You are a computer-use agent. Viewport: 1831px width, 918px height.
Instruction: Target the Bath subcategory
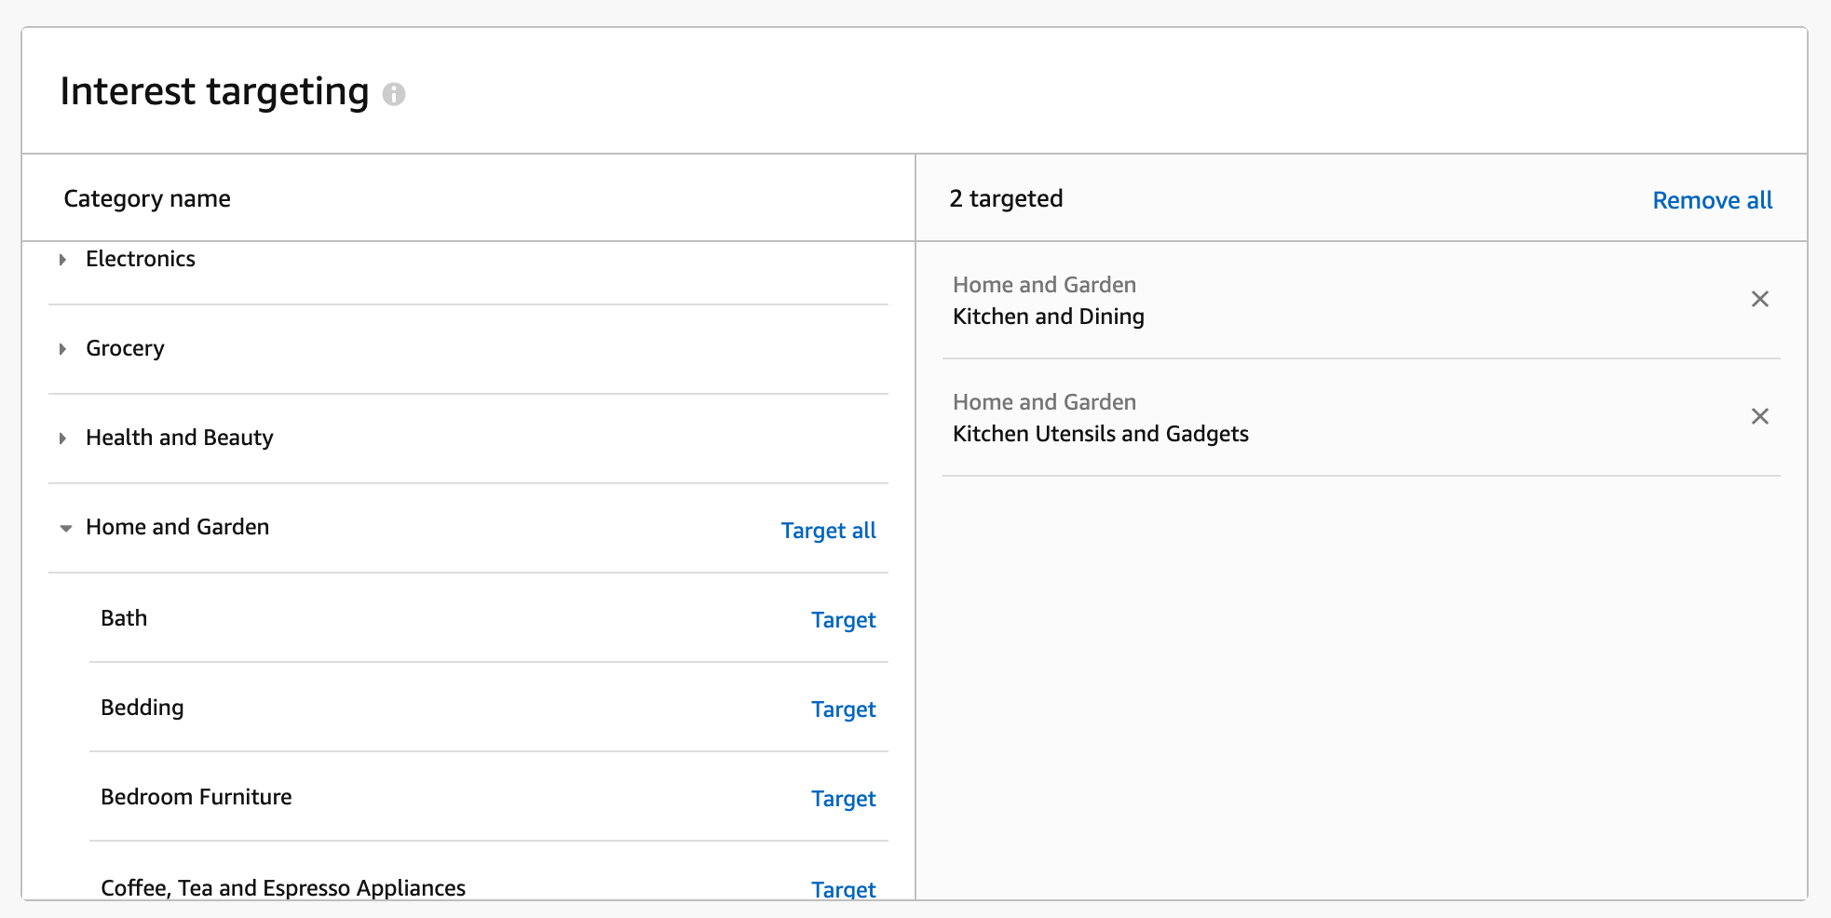[x=843, y=620]
